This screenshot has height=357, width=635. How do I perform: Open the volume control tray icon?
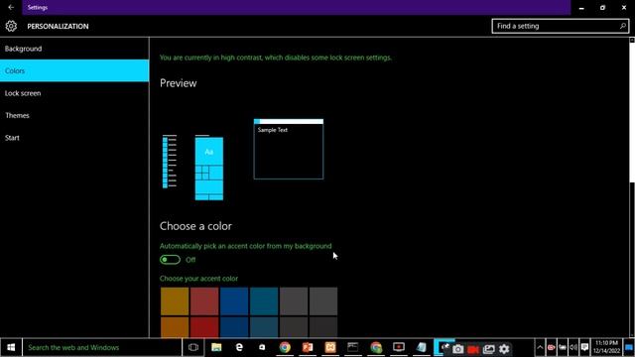click(573, 347)
